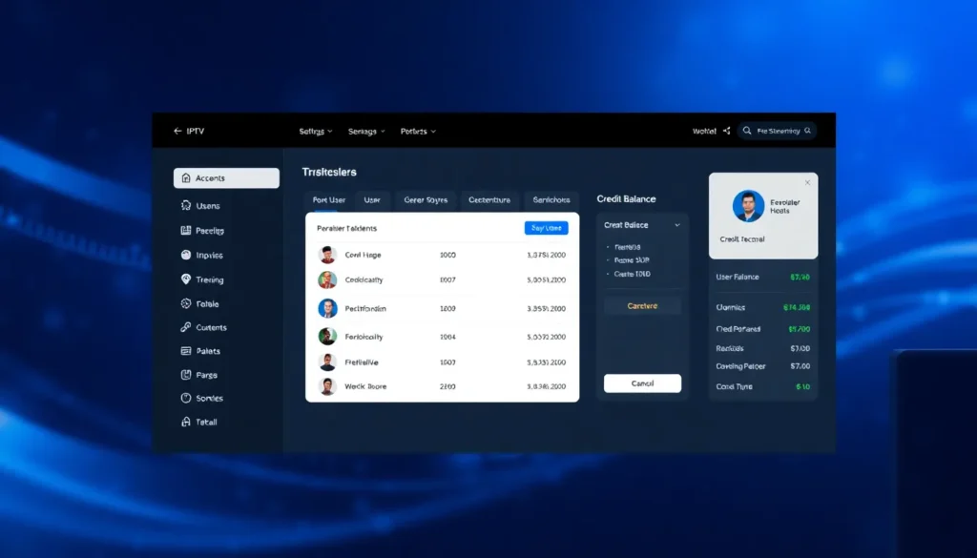Expand the Creat Balance dropdown chevron
The width and height of the screenshot is (977, 558).
(677, 225)
